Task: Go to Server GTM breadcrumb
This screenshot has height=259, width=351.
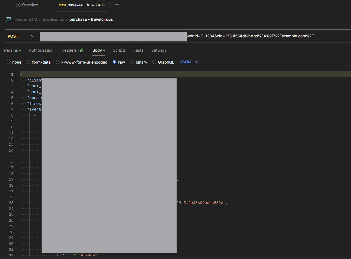Action: click(26, 19)
